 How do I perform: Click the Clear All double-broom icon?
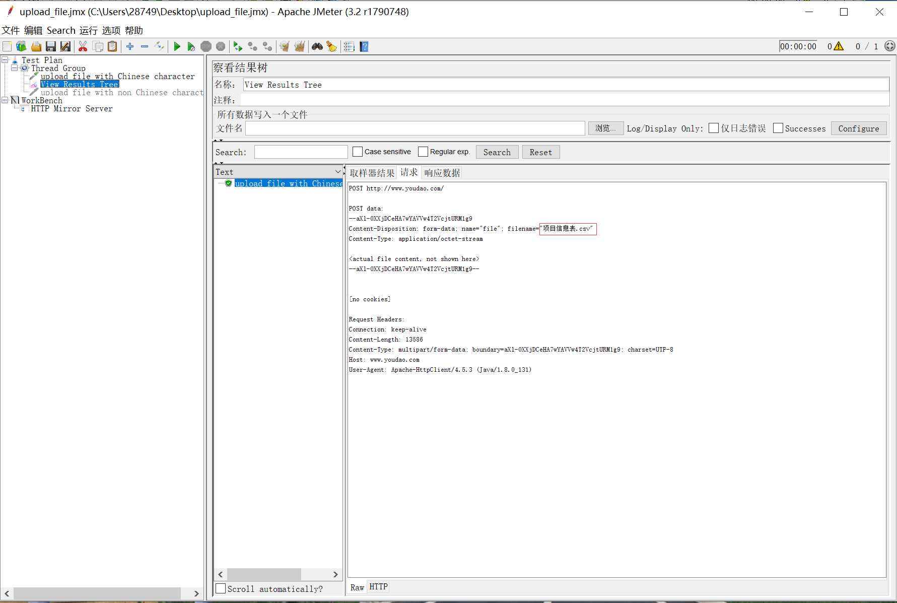tap(300, 47)
